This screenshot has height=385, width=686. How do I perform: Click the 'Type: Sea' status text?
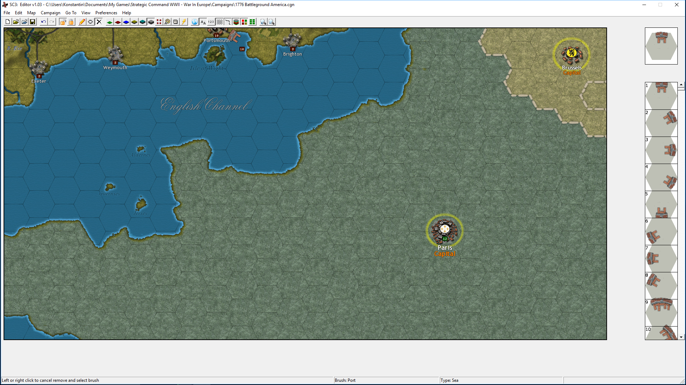449,380
